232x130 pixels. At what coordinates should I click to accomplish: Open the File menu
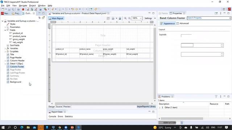click(x=3, y=6)
